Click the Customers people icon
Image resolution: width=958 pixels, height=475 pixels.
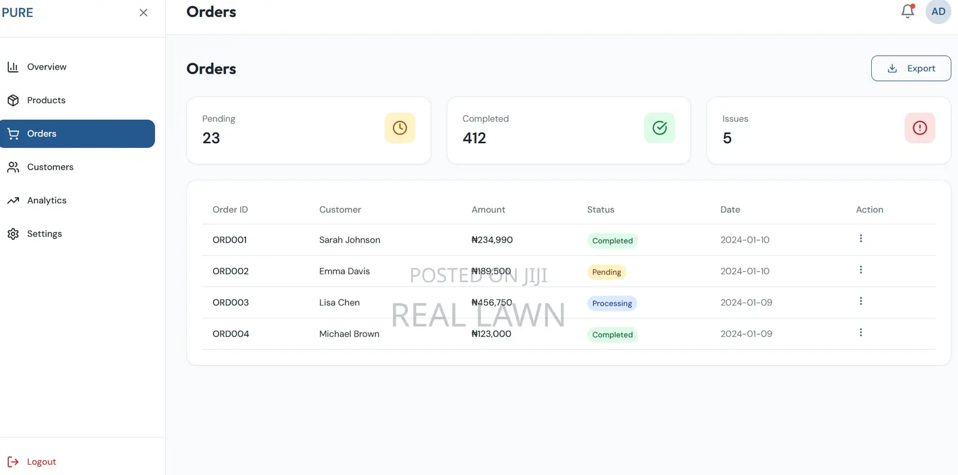(x=13, y=167)
